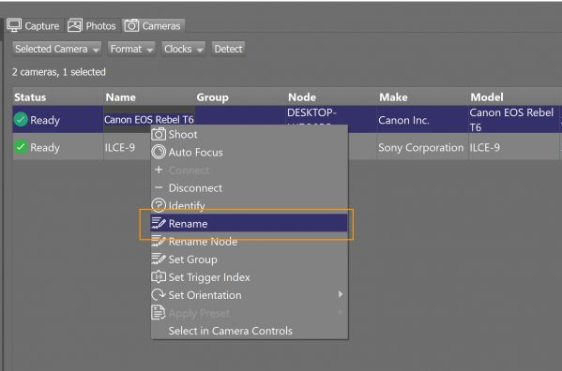Screen dimensions: 562x371
Task: Click the Auto Focus circle icon
Action: point(159,152)
